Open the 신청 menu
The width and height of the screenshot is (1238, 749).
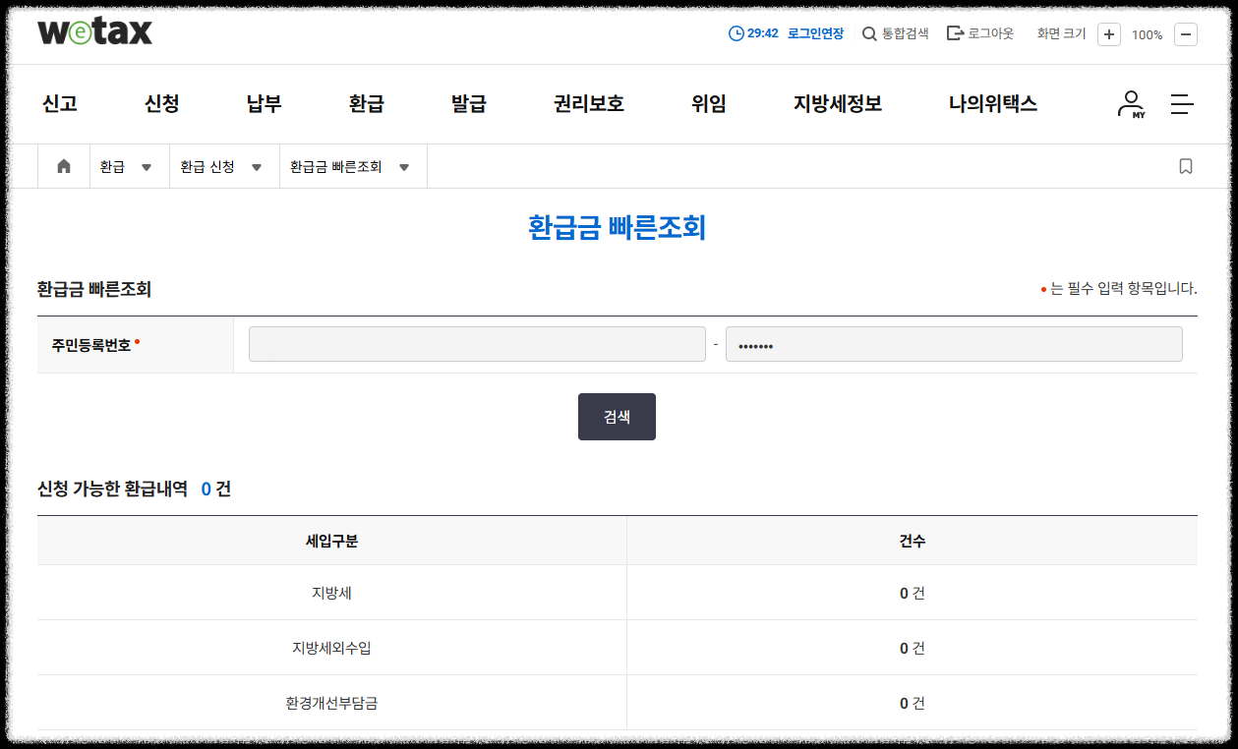tap(162, 104)
